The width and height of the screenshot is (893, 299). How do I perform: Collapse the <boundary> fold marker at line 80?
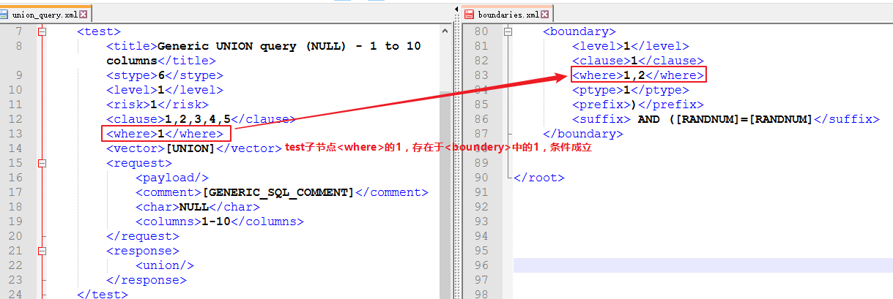[x=508, y=31]
